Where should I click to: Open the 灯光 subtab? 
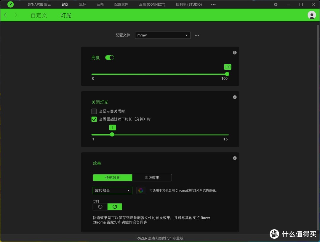[x=66, y=15]
